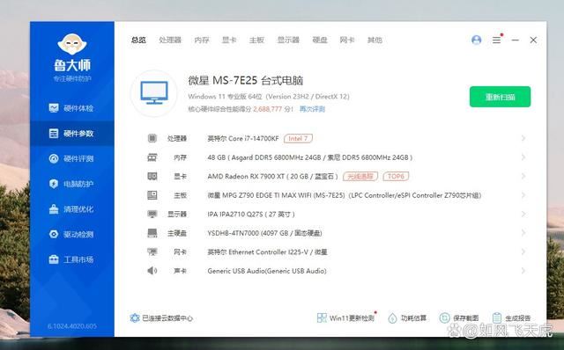
Task: Expand the 处理器 row chevron
Action: click(523, 138)
